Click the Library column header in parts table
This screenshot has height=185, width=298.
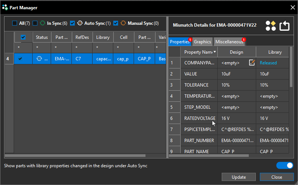pyautogui.click(x=103, y=37)
